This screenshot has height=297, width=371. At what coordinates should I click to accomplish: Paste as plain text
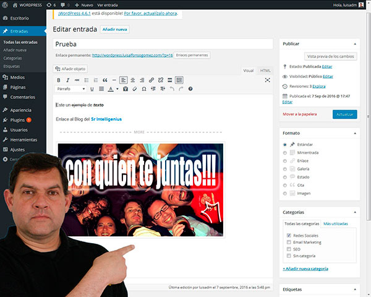tap(126, 89)
